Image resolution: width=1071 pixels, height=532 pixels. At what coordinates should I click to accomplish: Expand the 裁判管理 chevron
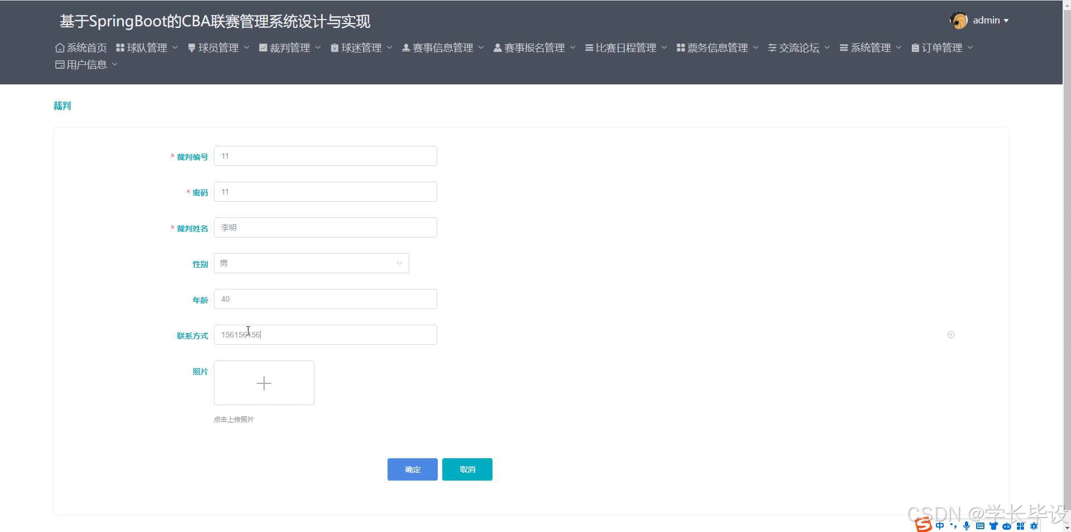pyautogui.click(x=318, y=48)
